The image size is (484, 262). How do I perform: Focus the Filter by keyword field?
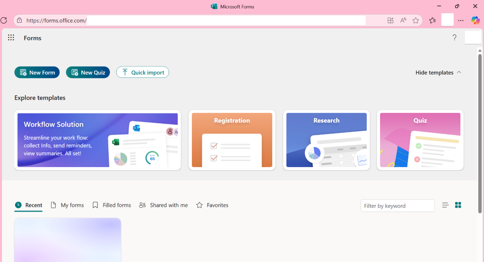[398, 206]
